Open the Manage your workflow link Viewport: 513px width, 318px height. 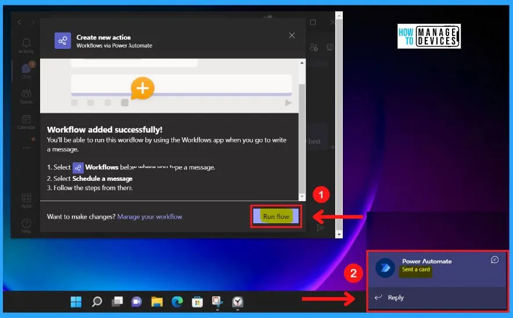pyautogui.click(x=149, y=216)
